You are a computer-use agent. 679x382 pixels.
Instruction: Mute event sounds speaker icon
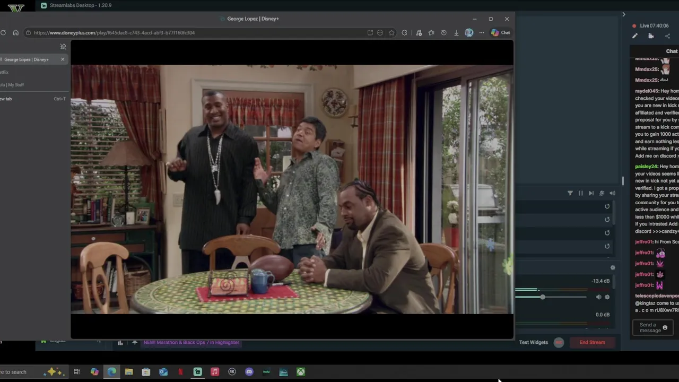(612, 193)
